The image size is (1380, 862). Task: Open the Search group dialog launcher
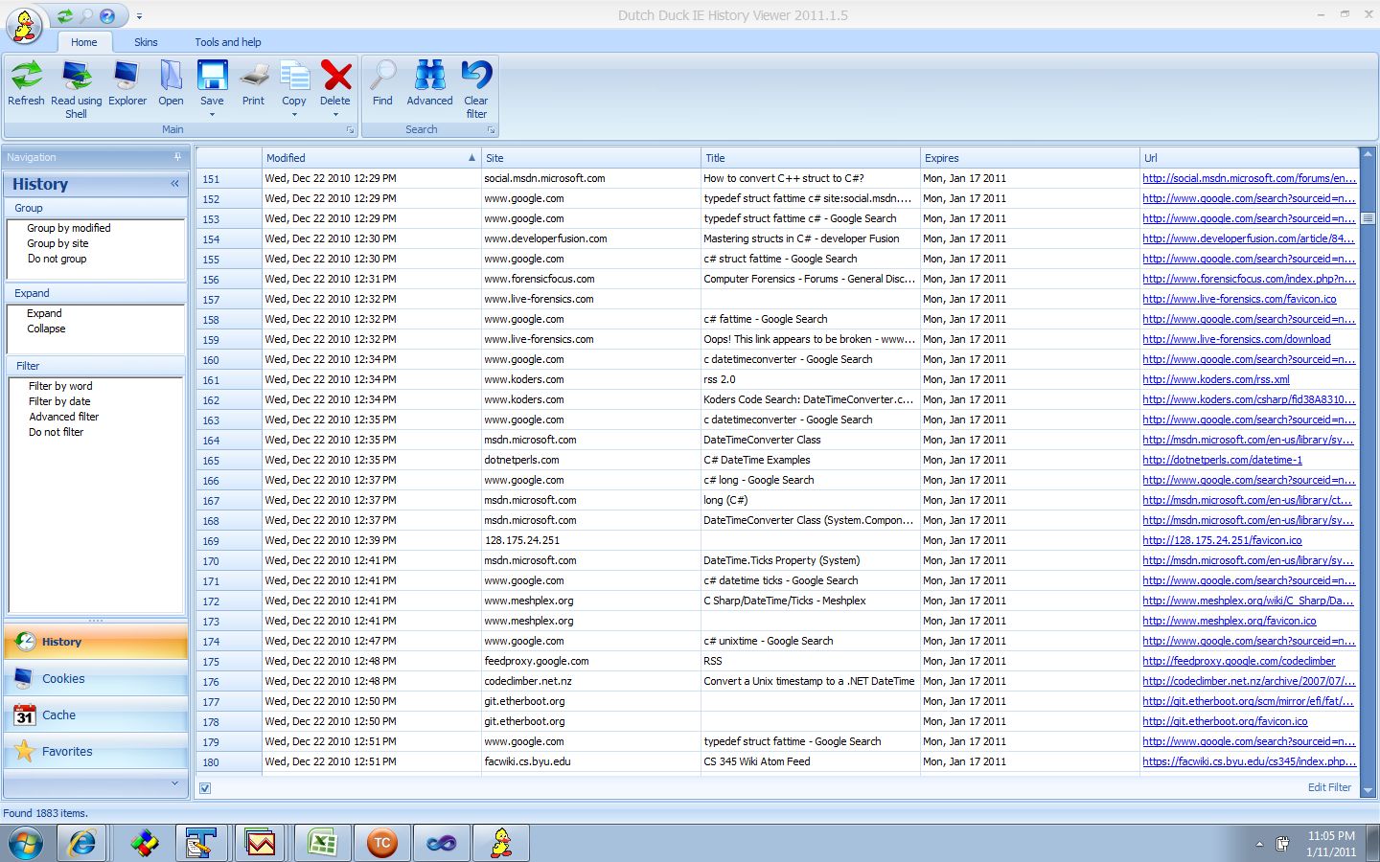click(491, 129)
